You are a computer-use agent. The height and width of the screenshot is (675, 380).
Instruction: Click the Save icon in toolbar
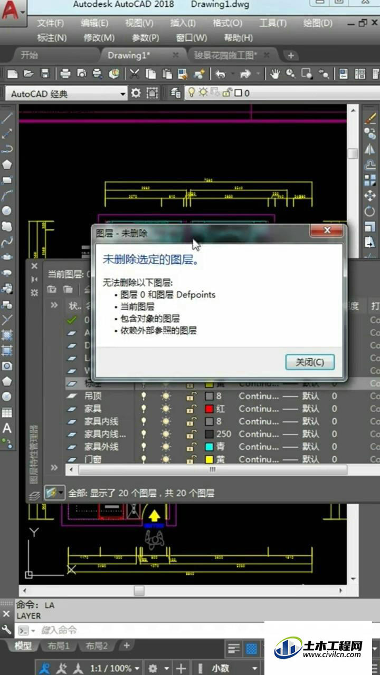click(45, 74)
